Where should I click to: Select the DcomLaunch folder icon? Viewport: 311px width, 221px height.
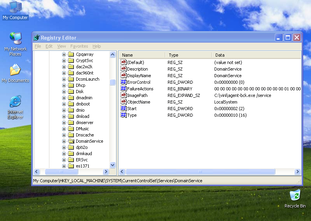coord(71,79)
